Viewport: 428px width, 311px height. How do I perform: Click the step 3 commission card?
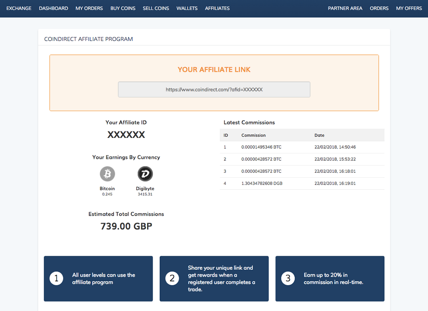coord(330,278)
